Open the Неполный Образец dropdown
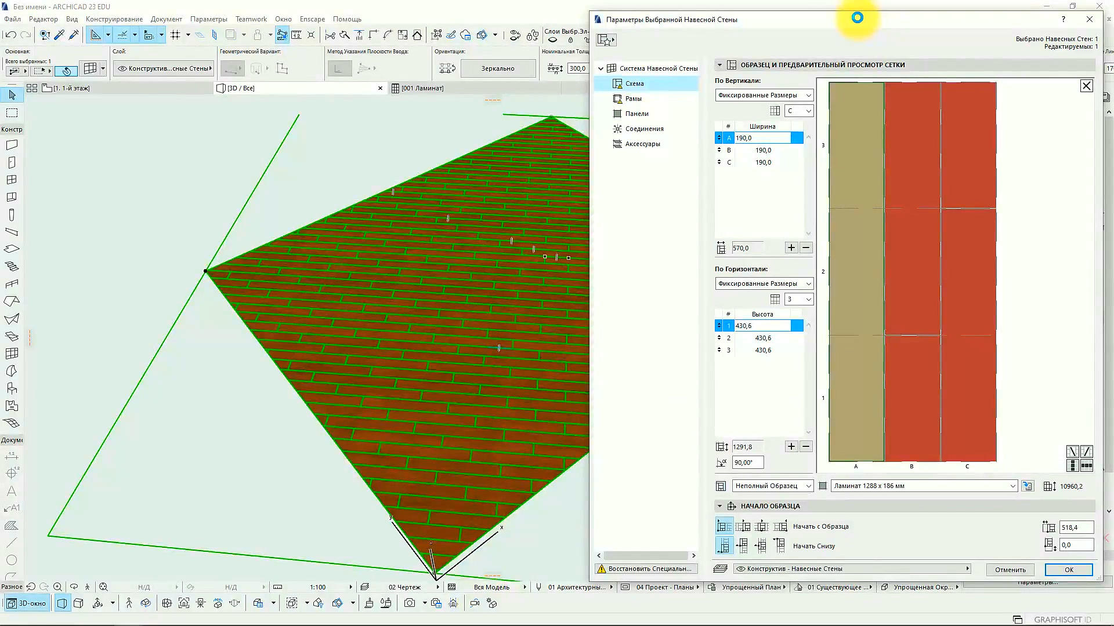The width and height of the screenshot is (1114, 626). pos(772,486)
